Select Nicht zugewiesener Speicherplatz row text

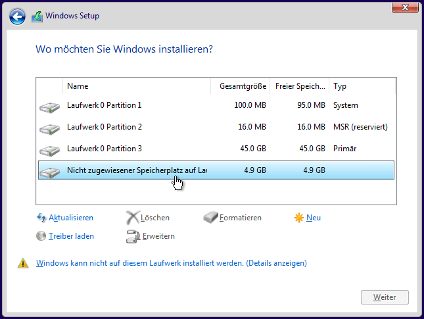pos(137,170)
